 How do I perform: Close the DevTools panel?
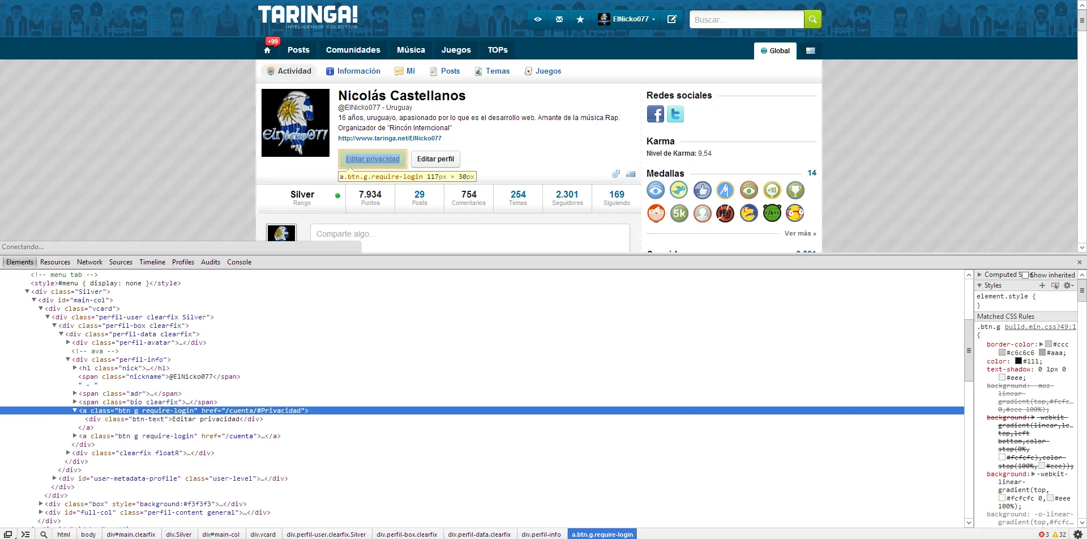click(x=1080, y=262)
